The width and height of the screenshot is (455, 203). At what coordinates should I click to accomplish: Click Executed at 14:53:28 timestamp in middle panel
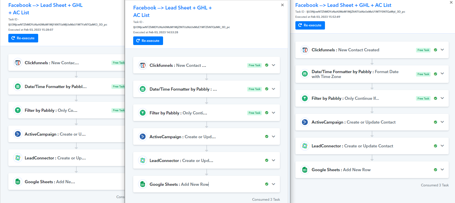pos(156,32)
